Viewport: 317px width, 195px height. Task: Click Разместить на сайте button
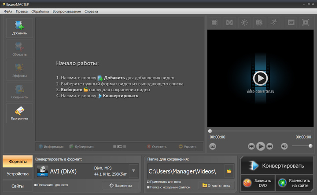click(x=294, y=183)
